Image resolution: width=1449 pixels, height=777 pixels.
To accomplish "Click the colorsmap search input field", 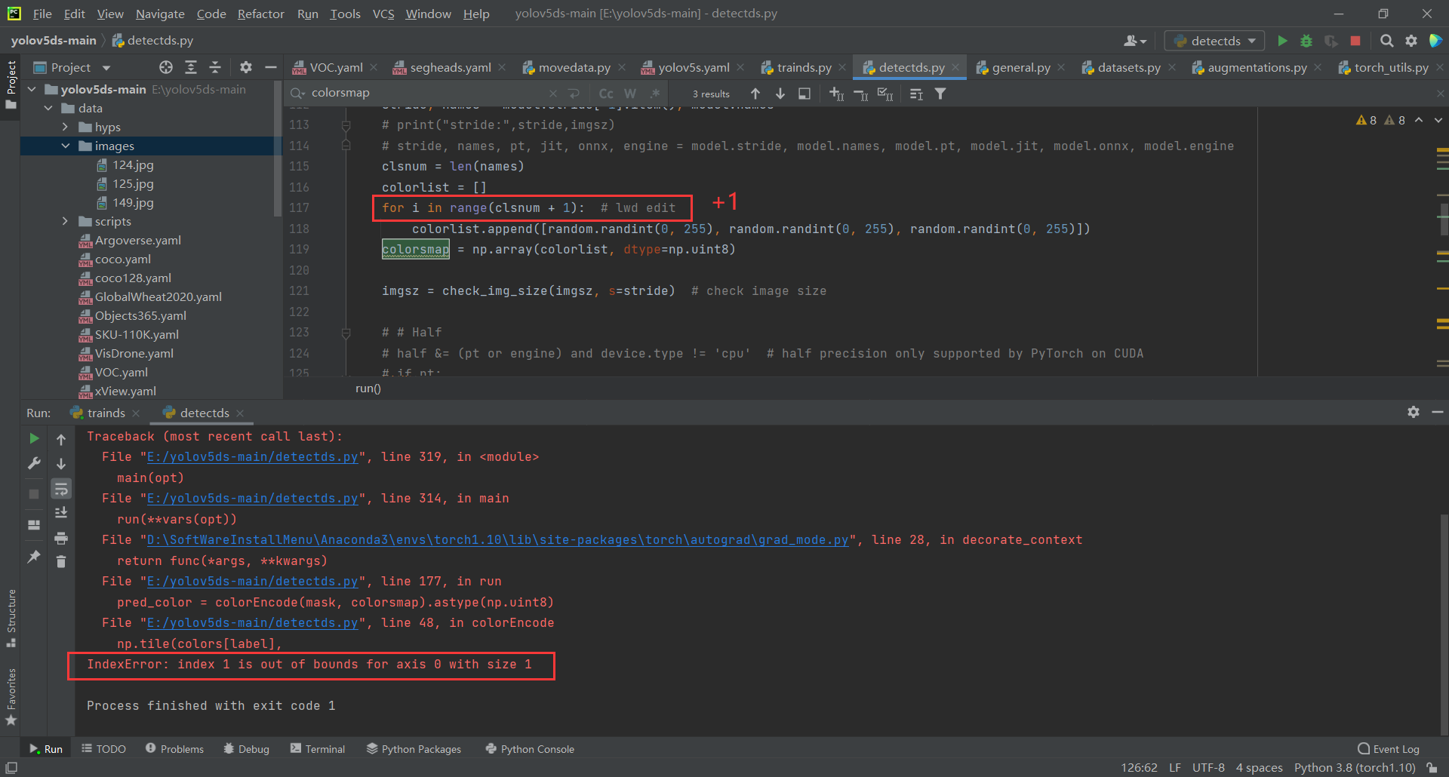I will pos(426,93).
